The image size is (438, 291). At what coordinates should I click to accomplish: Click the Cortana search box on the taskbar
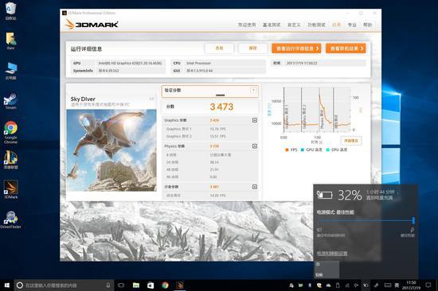tap(64, 285)
